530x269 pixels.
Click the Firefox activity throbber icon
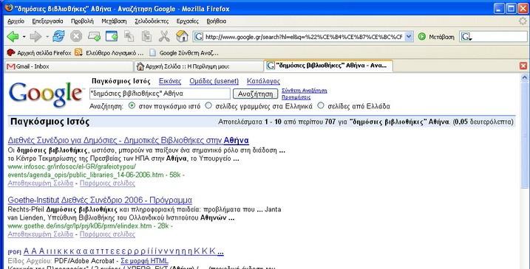click(x=523, y=21)
